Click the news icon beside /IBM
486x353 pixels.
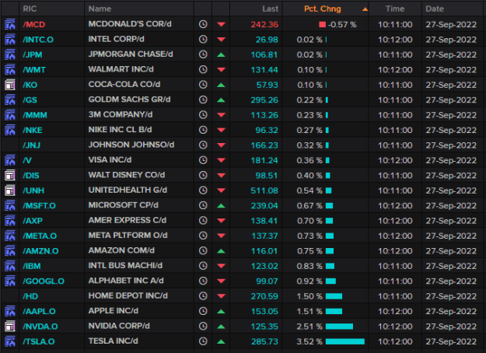(10, 266)
